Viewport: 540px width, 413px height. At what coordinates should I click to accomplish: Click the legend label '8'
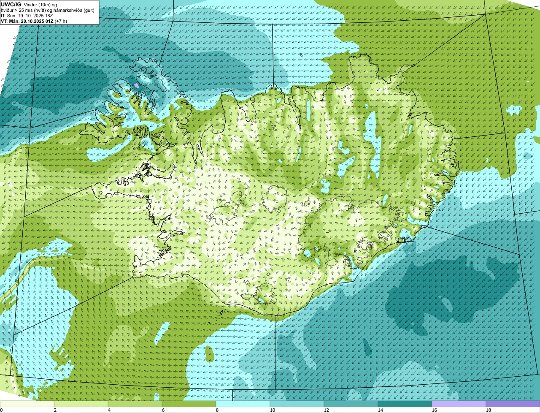(x=217, y=410)
